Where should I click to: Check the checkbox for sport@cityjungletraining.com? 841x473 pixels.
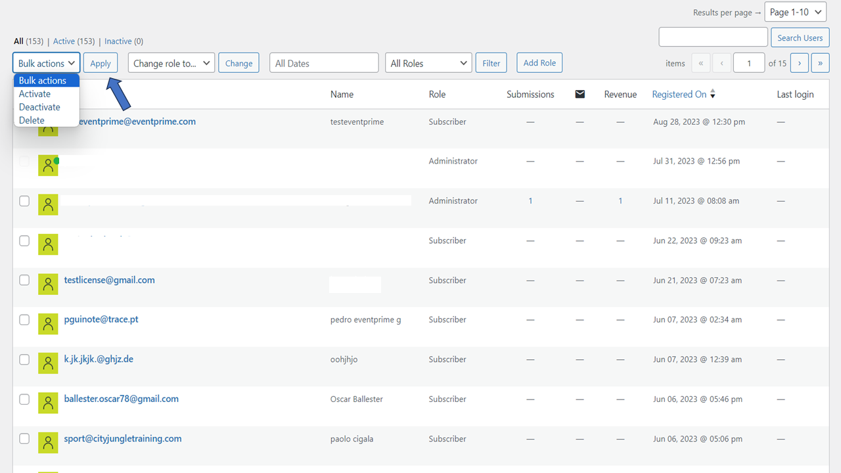[24, 438]
